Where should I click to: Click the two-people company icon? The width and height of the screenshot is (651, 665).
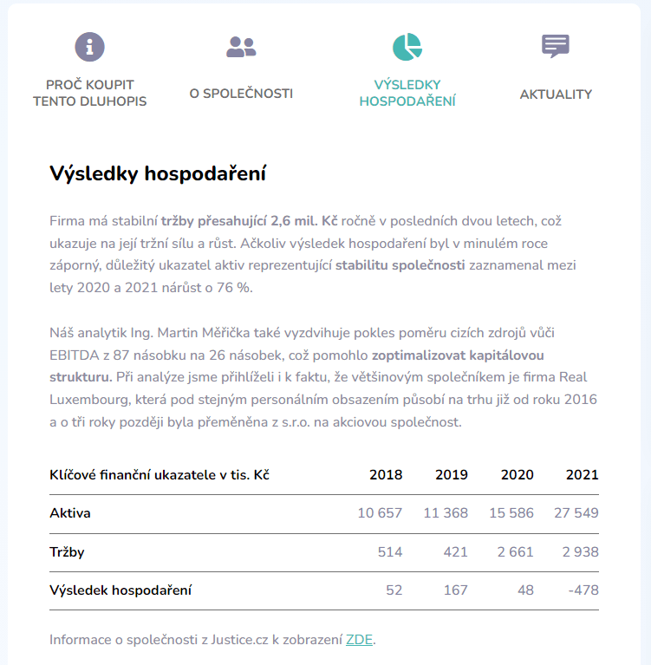241,47
